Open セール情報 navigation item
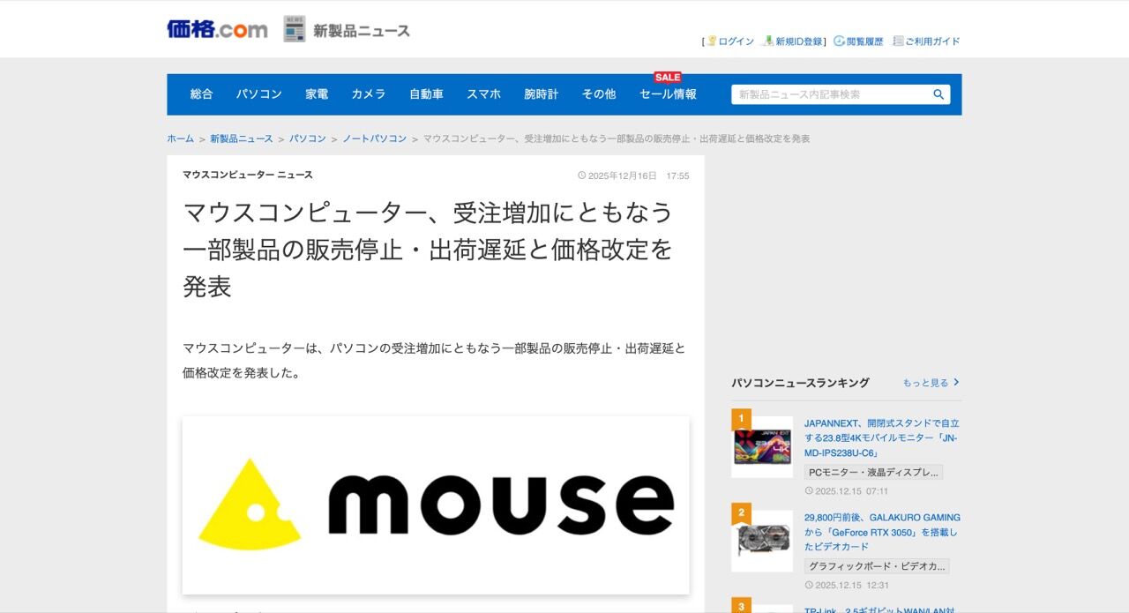Viewport: 1129px width, 613px height. pyautogui.click(x=668, y=94)
